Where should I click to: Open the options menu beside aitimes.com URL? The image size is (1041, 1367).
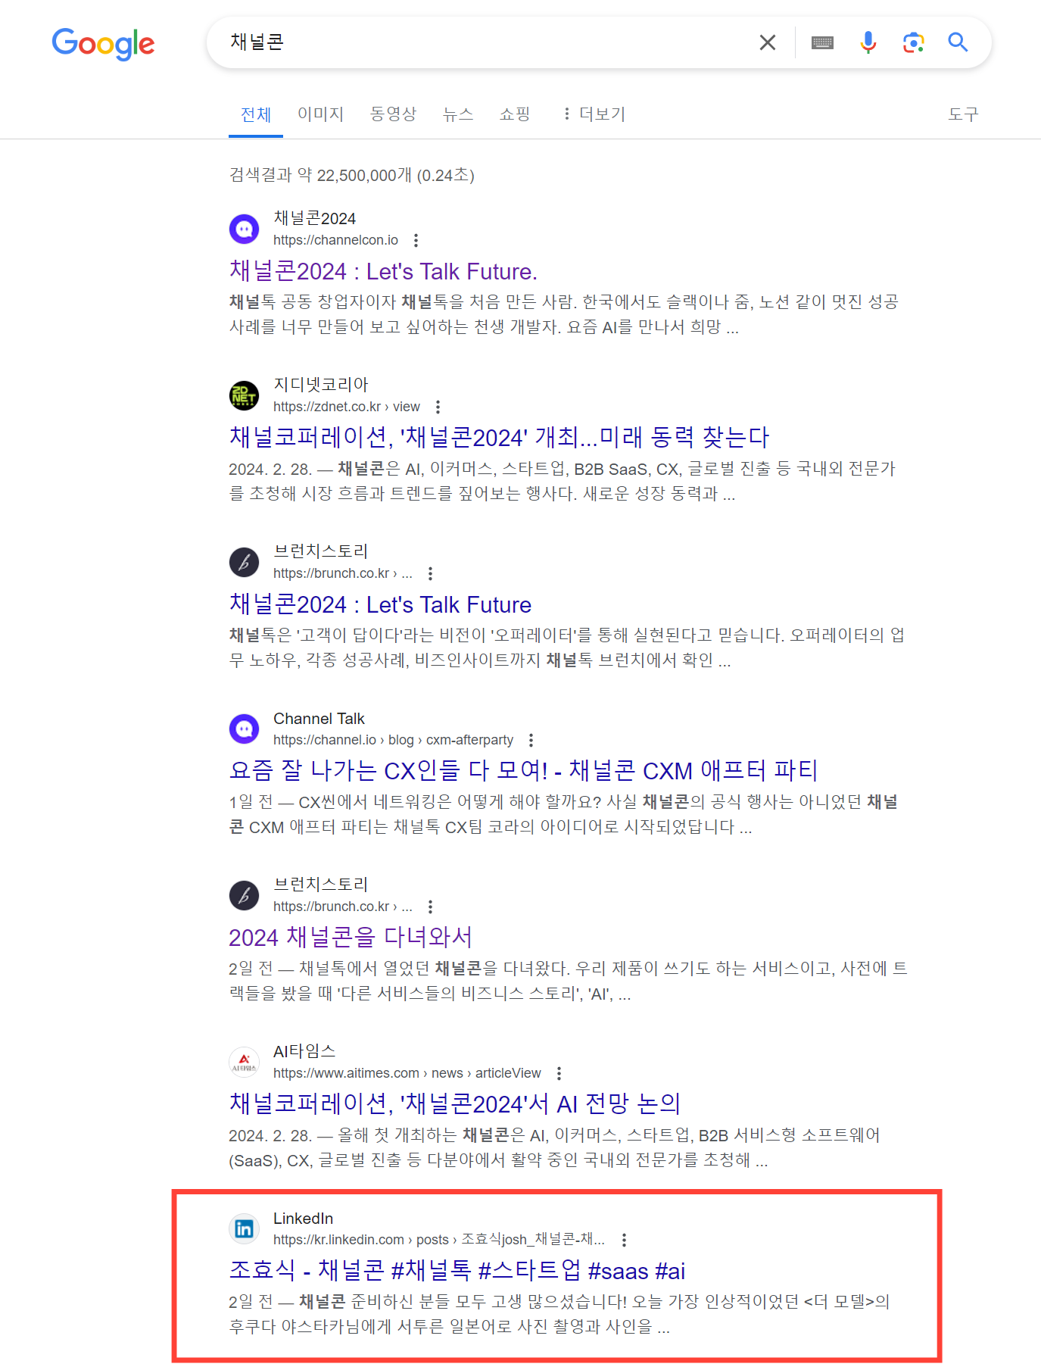(559, 1073)
